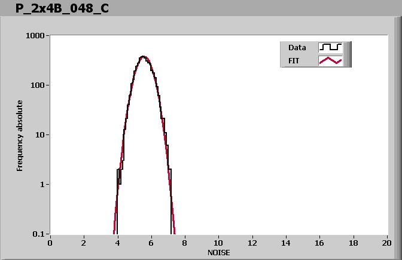The height and width of the screenshot is (260, 402).
Task: Select the Frequency absolute y-axis label
Action: [20, 135]
